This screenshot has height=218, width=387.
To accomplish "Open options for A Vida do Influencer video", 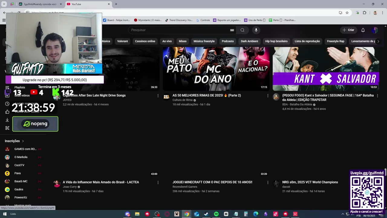I will tap(158, 183).
